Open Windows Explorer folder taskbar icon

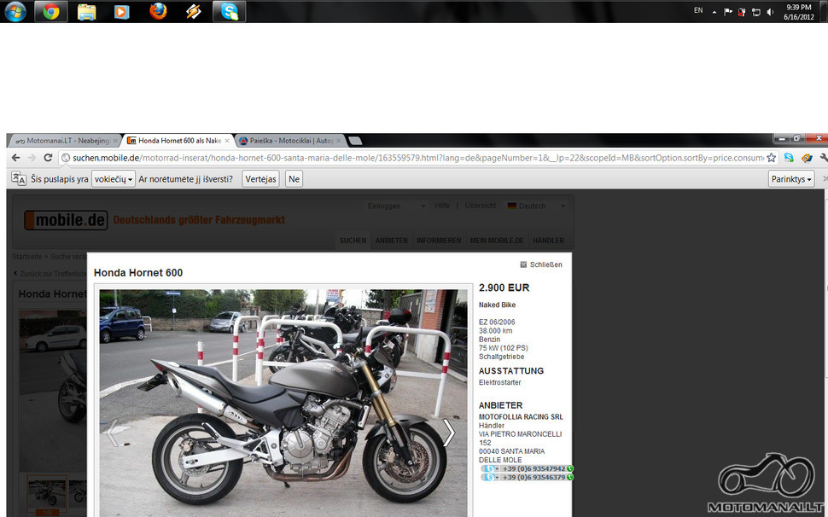pyautogui.click(x=86, y=11)
